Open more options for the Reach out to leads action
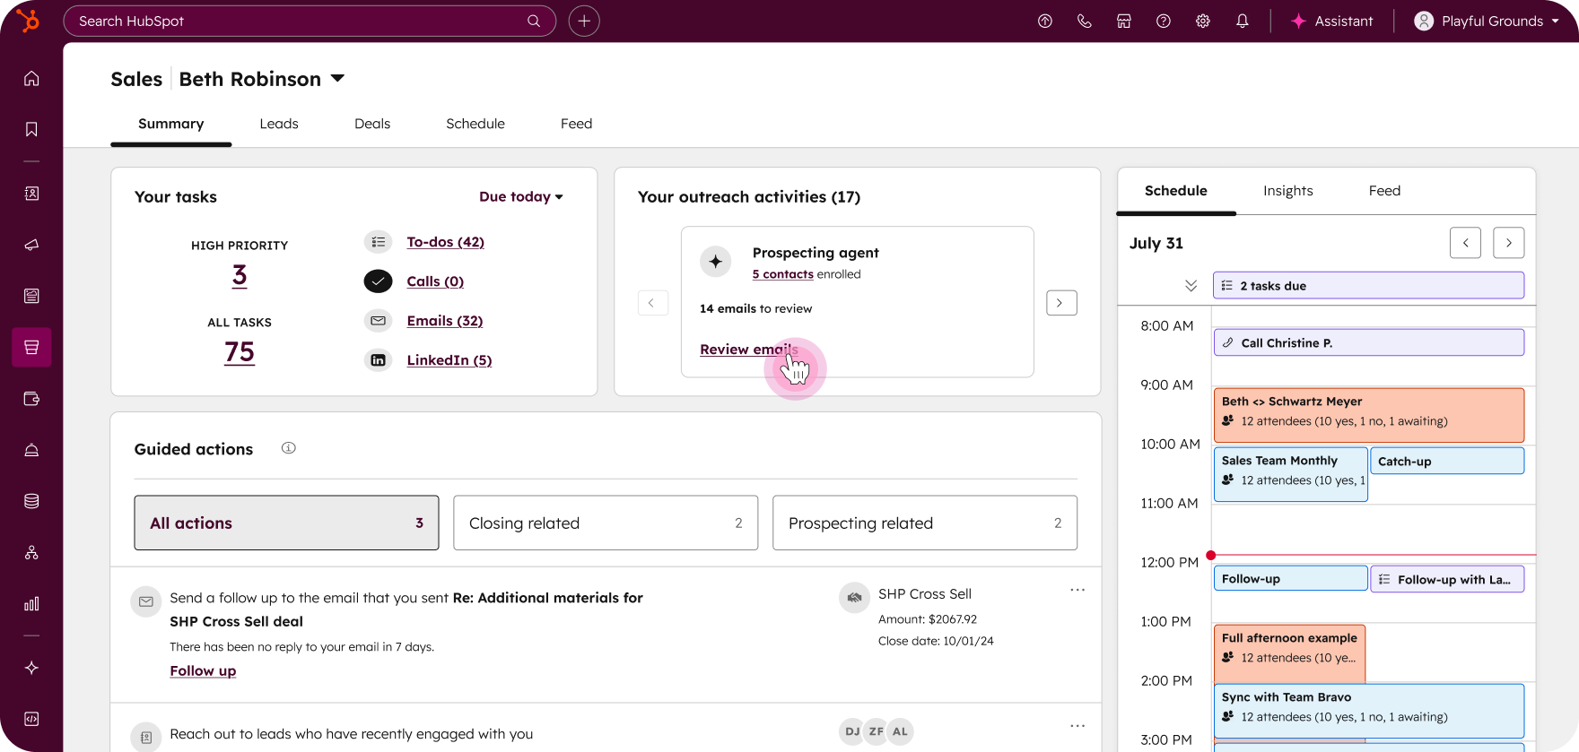This screenshot has height=752, width=1579. tap(1077, 725)
